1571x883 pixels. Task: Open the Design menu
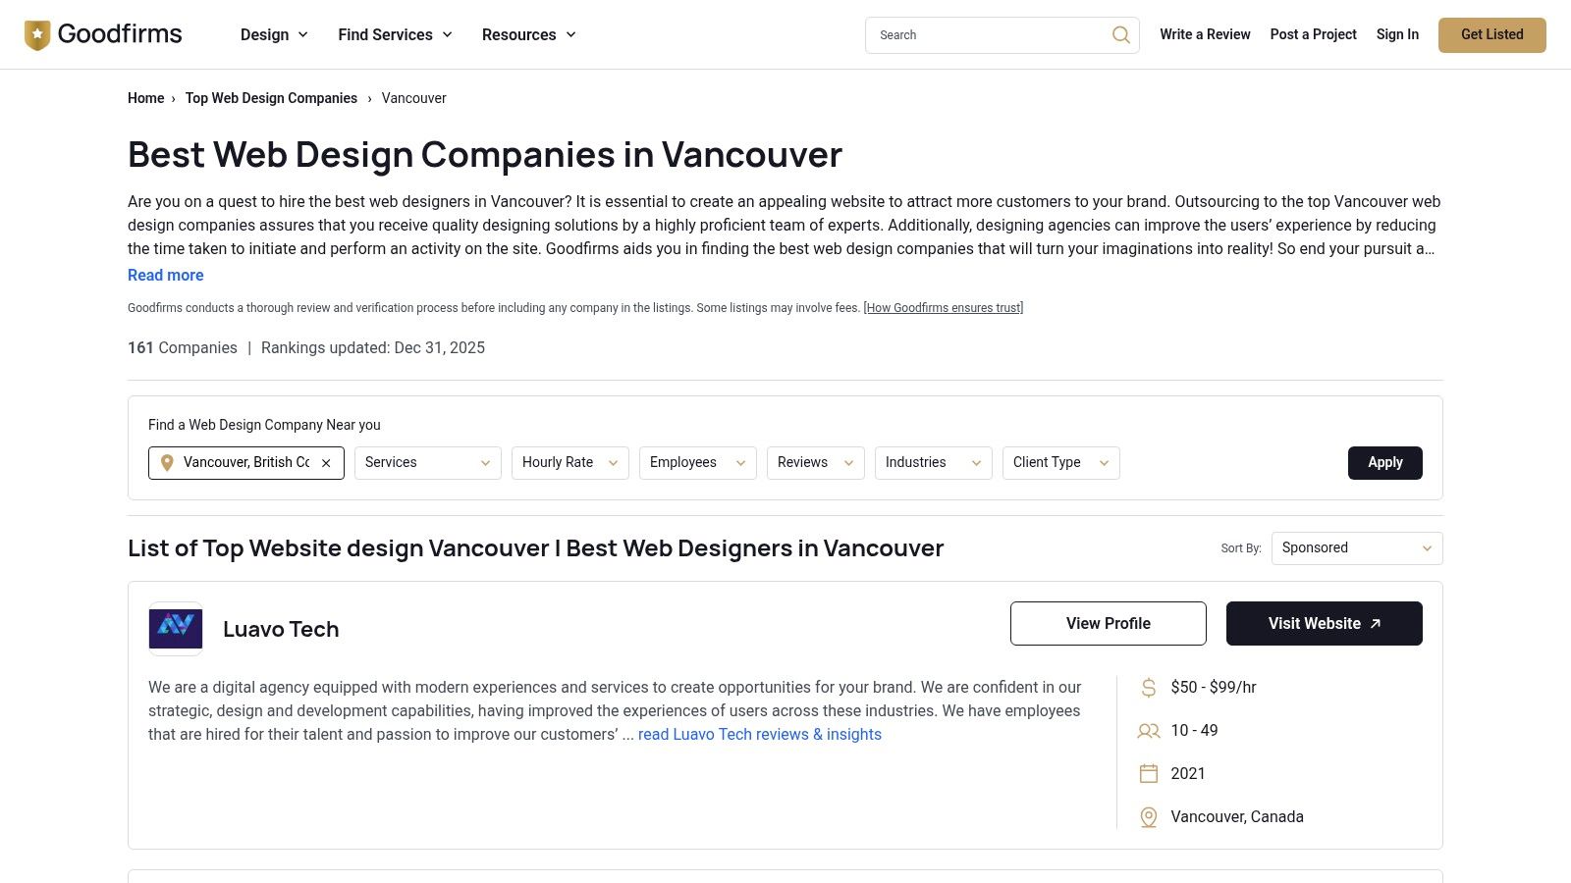pyautogui.click(x=273, y=34)
